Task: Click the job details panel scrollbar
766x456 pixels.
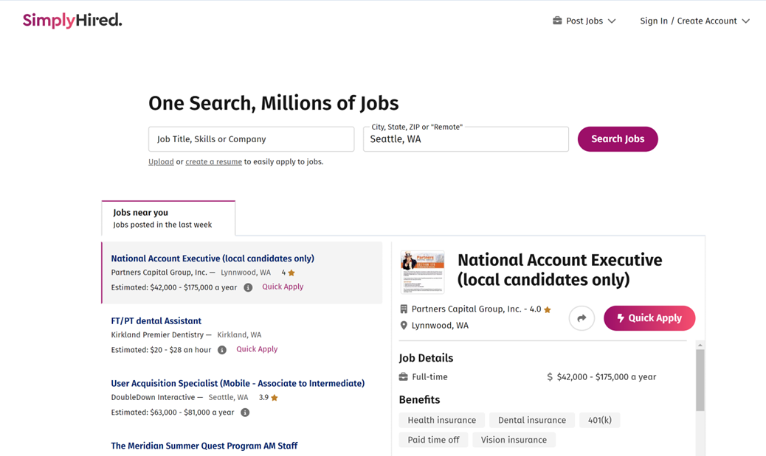Action: click(700, 379)
